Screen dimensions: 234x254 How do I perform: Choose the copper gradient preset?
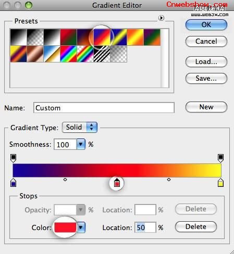coord(35,54)
